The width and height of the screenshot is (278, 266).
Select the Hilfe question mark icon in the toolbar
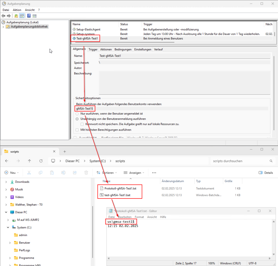click(29, 15)
